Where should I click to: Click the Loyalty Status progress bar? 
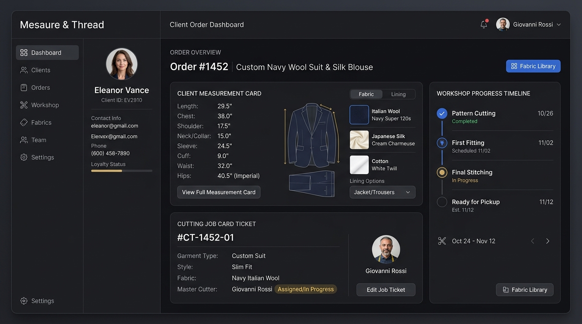coord(122,171)
